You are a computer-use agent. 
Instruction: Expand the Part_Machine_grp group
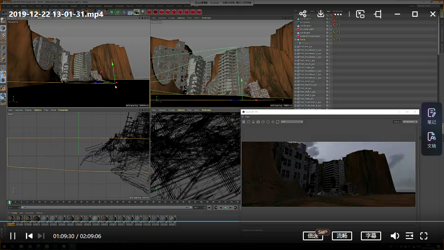coord(295,85)
